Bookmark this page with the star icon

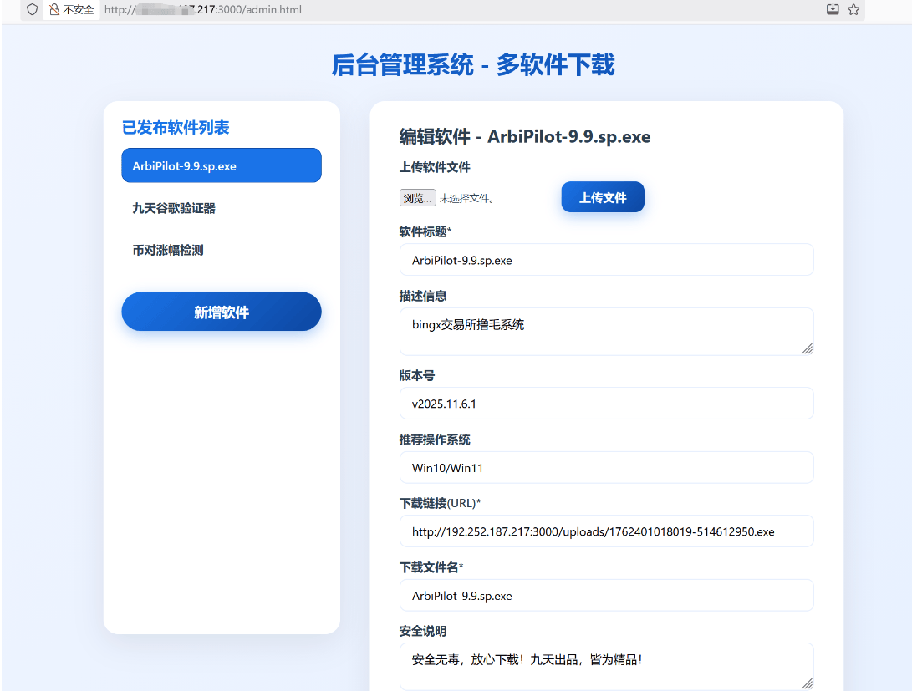(x=853, y=10)
